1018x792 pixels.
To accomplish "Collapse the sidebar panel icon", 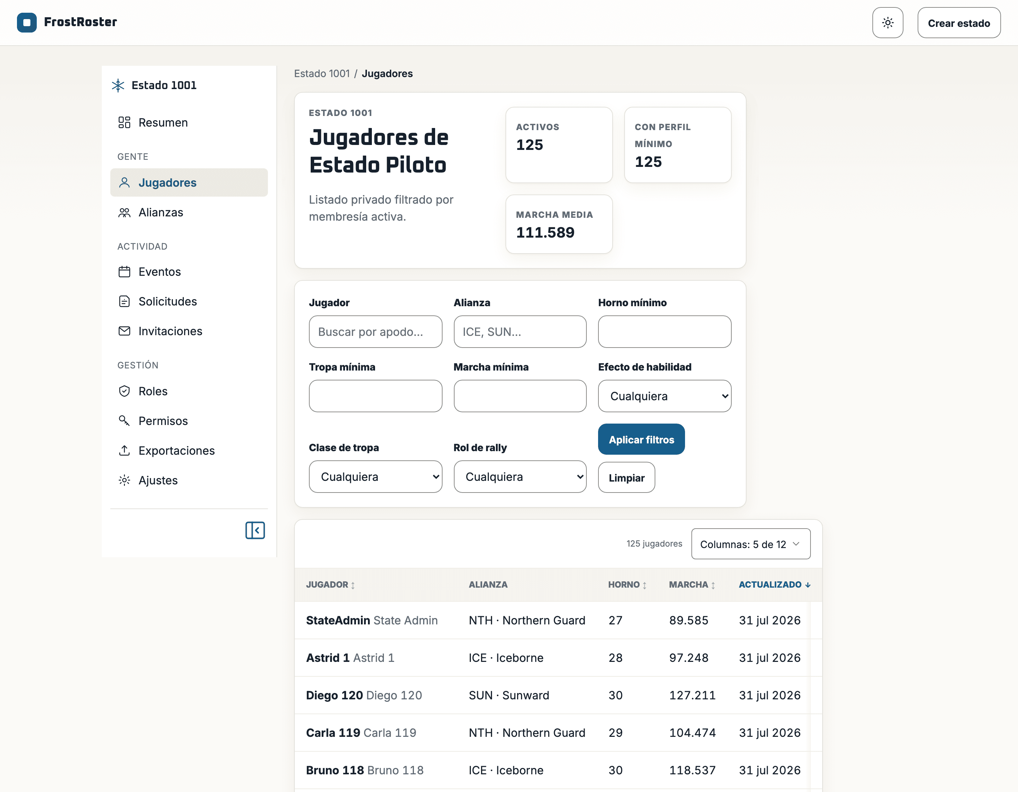I will [255, 530].
